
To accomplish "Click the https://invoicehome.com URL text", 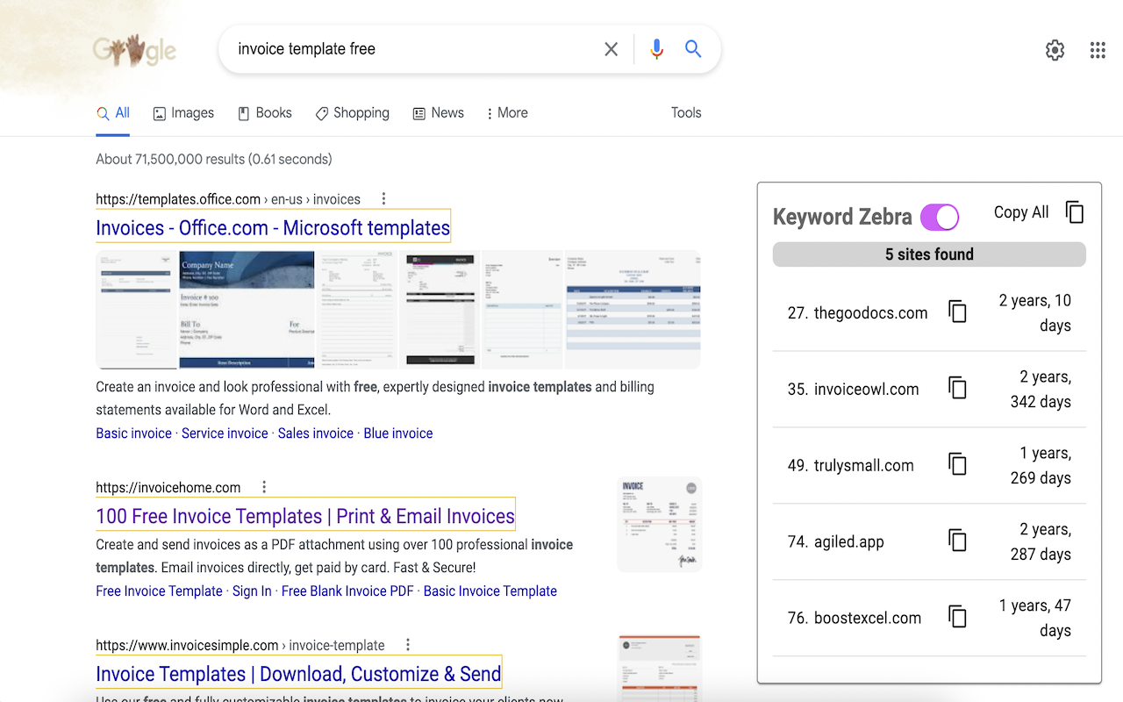I will (x=168, y=488).
